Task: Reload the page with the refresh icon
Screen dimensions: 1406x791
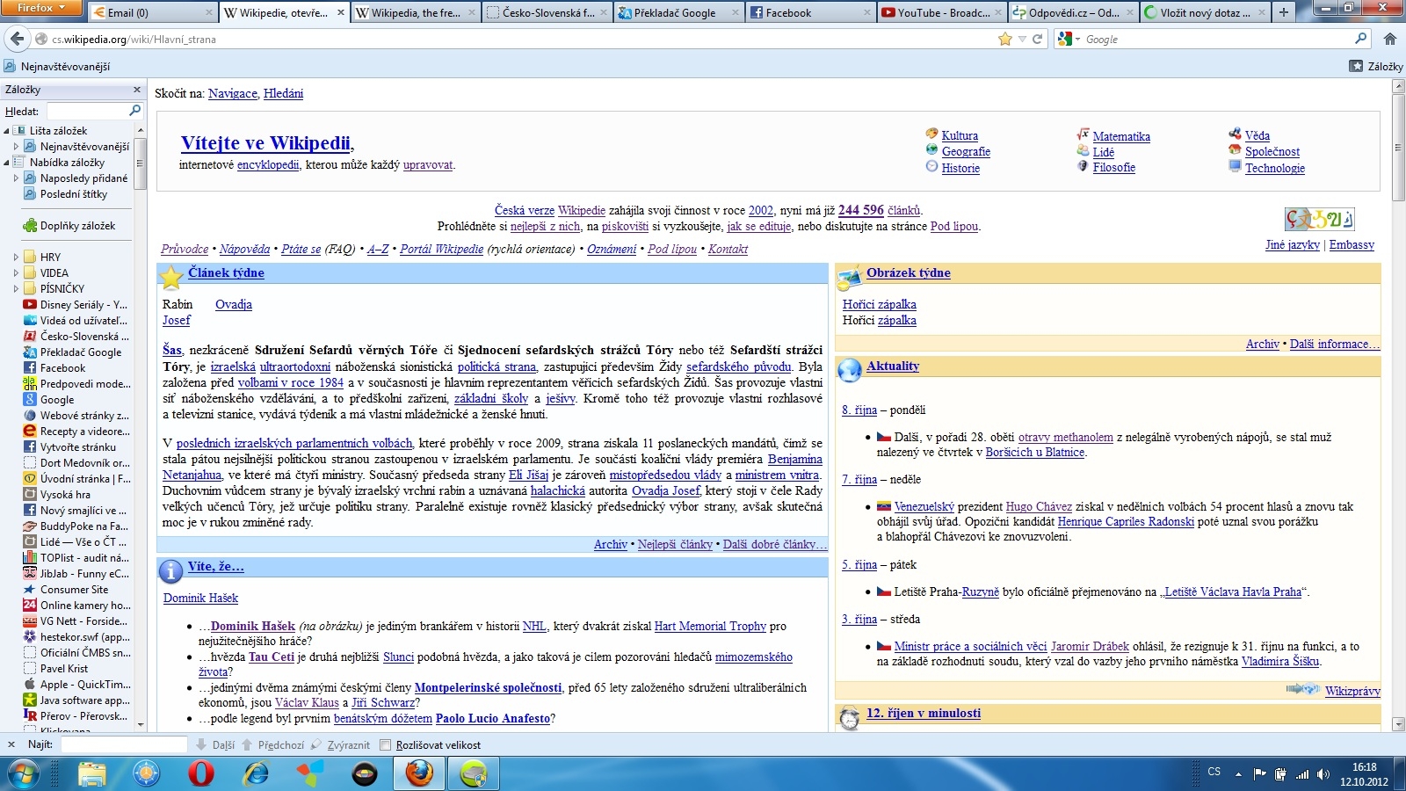Action: point(1037,39)
